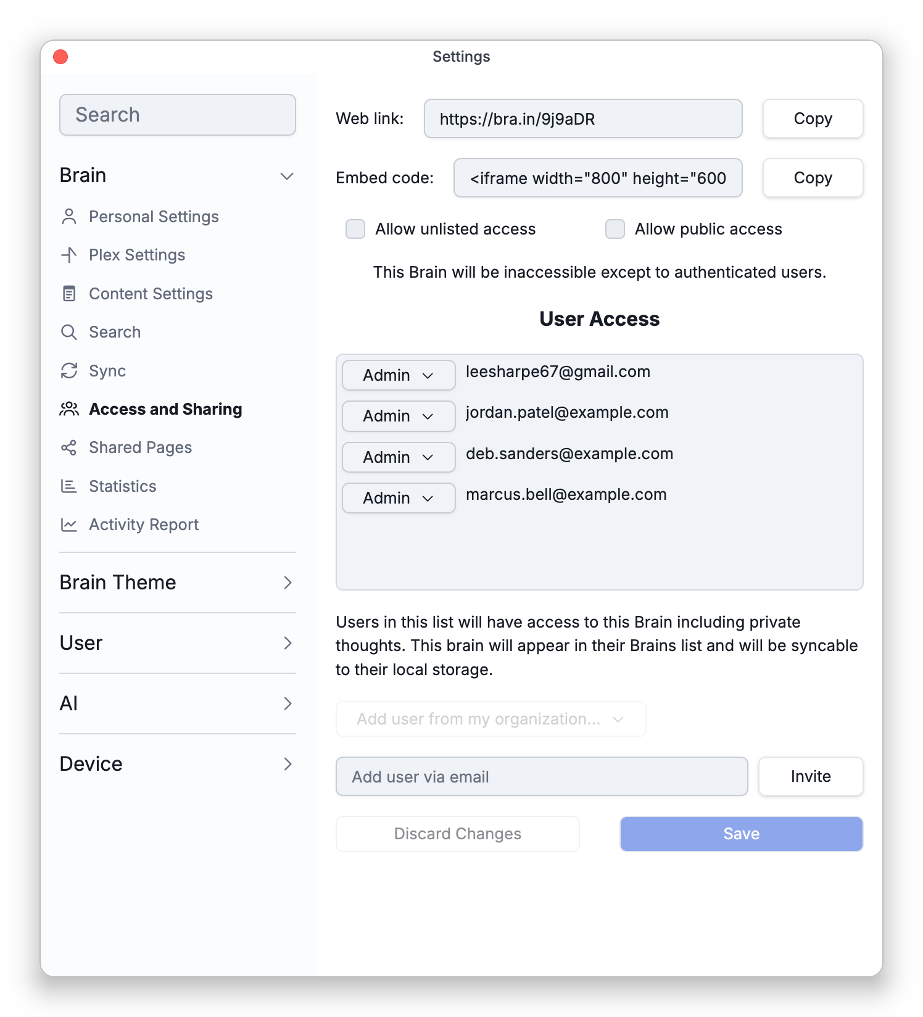The height and width of the screenshot is (1017, 923).
Task: Close the Settings window
Action: (x=60, y=57)
